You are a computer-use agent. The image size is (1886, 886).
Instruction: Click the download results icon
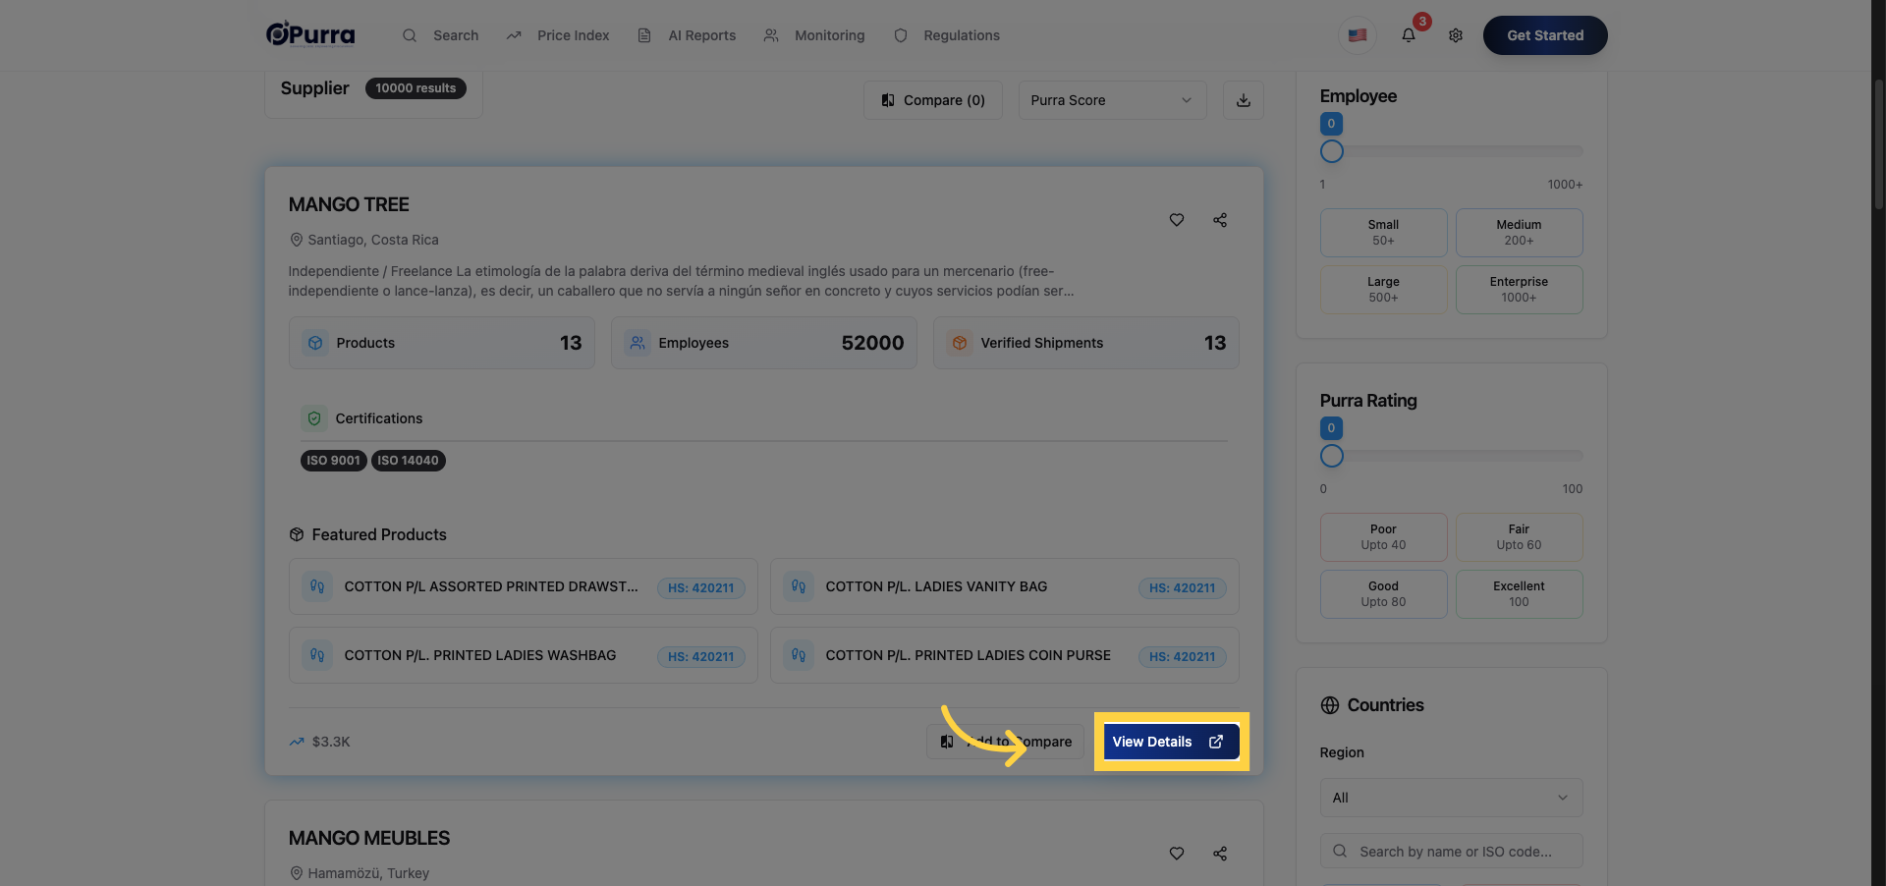point(1244,100)
